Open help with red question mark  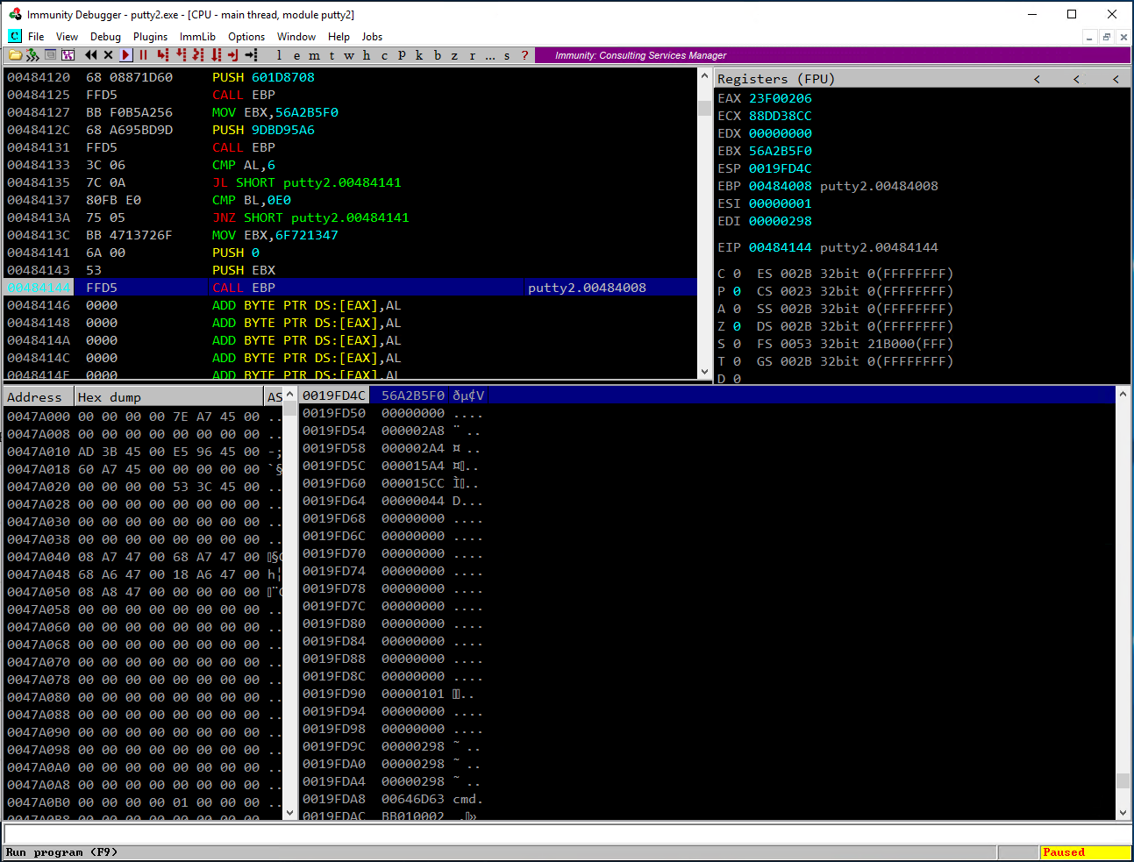click(x=524, y=55)
